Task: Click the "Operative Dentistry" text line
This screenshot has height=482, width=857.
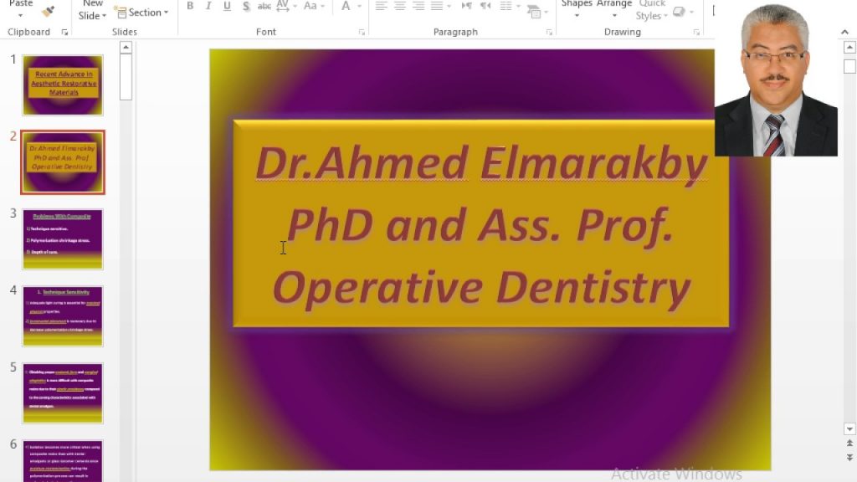Action: [x=481, y=288]
